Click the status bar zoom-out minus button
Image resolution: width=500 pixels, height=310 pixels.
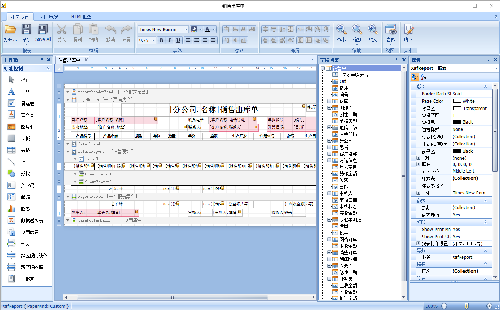[x=444, y=306]
